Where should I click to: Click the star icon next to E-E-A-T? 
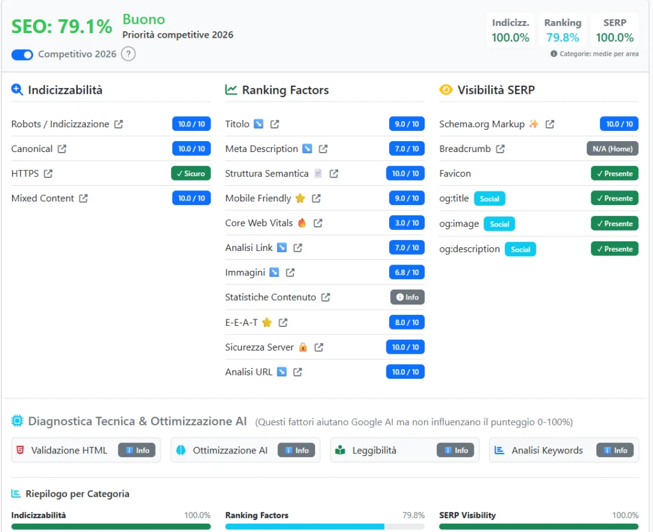coord(267,322)
